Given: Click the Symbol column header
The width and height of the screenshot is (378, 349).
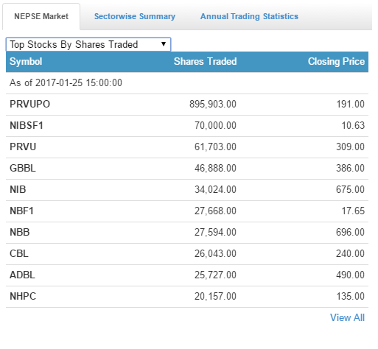Looking at the screenshot, I should tap(26, 62).
